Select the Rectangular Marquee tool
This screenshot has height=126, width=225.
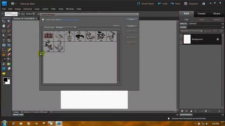coord(4,31)
